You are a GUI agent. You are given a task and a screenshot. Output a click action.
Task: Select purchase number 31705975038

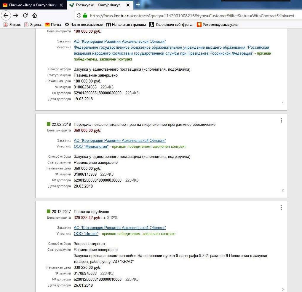pyautogui.click(x=85, y=273)
